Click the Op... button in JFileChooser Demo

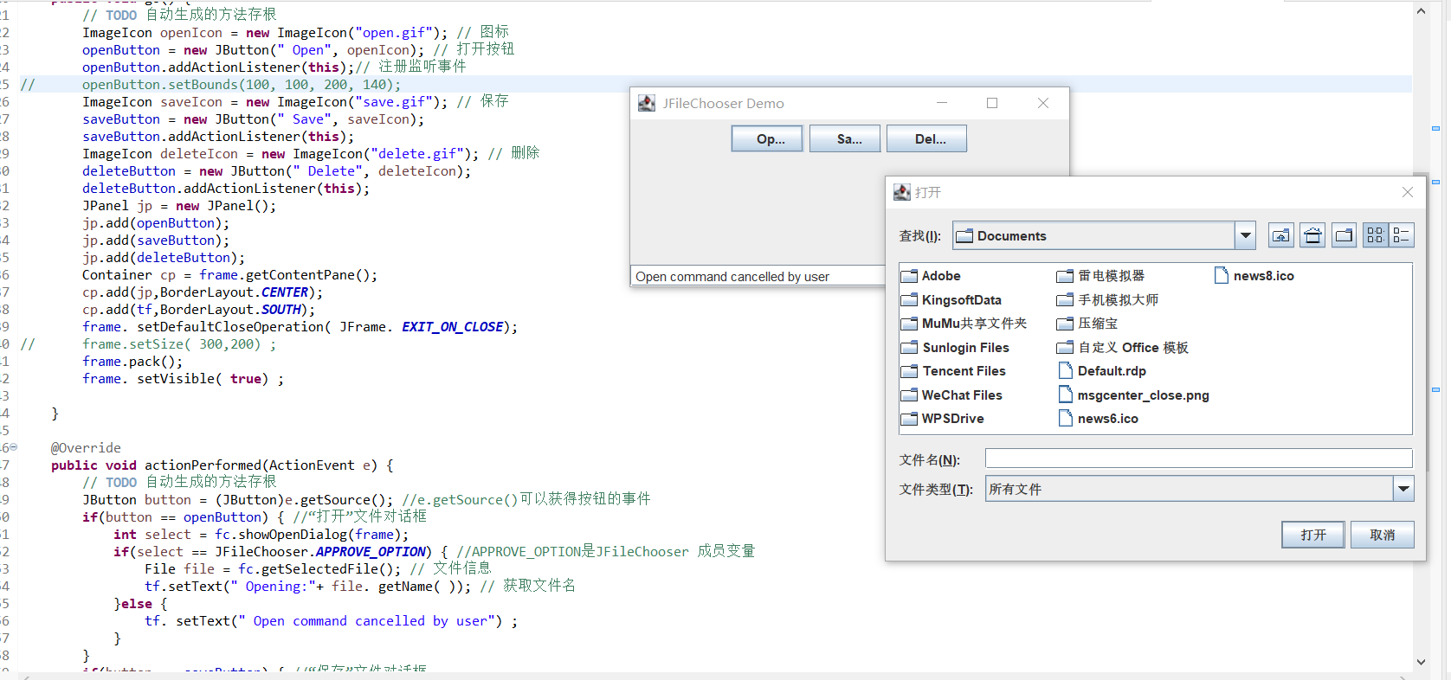(767, 138)
